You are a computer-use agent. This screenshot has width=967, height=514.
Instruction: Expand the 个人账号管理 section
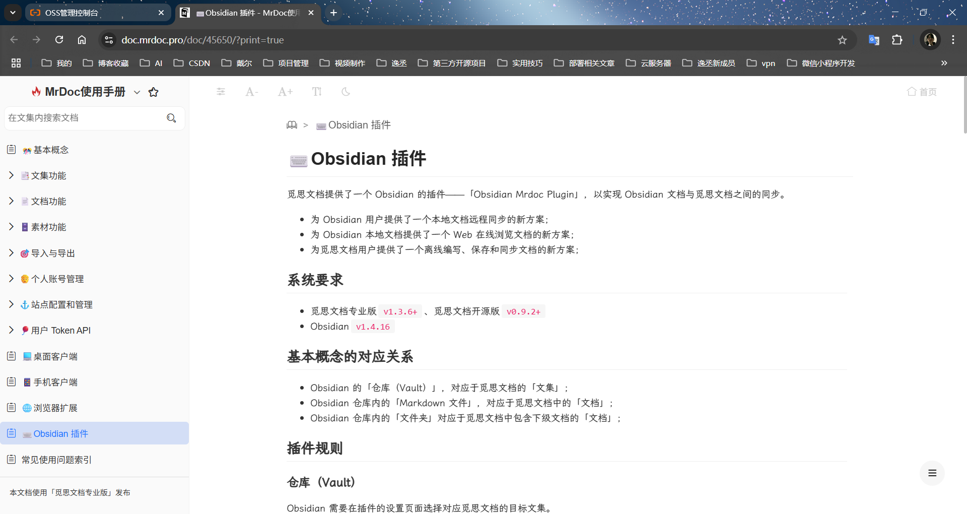(12, 279)
